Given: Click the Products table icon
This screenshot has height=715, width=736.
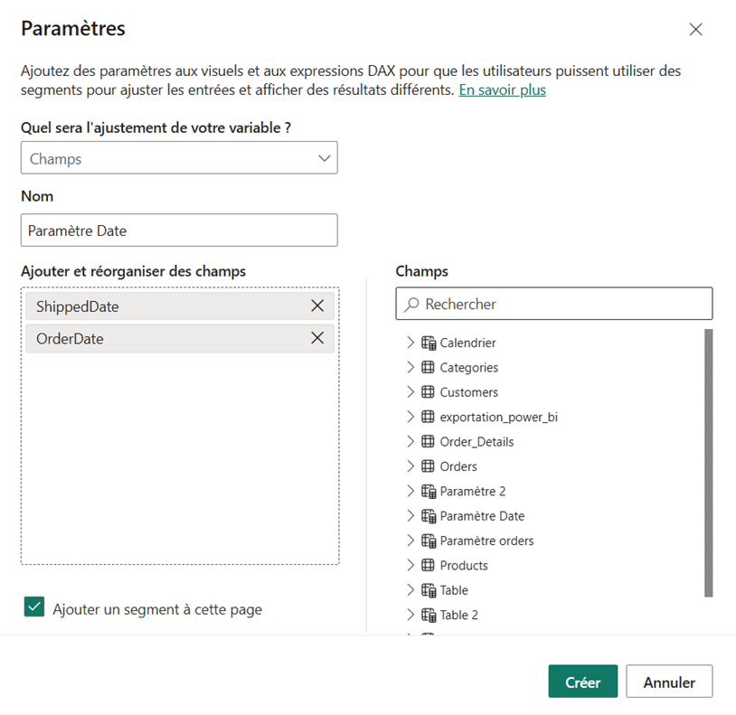Looking at the screenshot, I should [429, 566].
